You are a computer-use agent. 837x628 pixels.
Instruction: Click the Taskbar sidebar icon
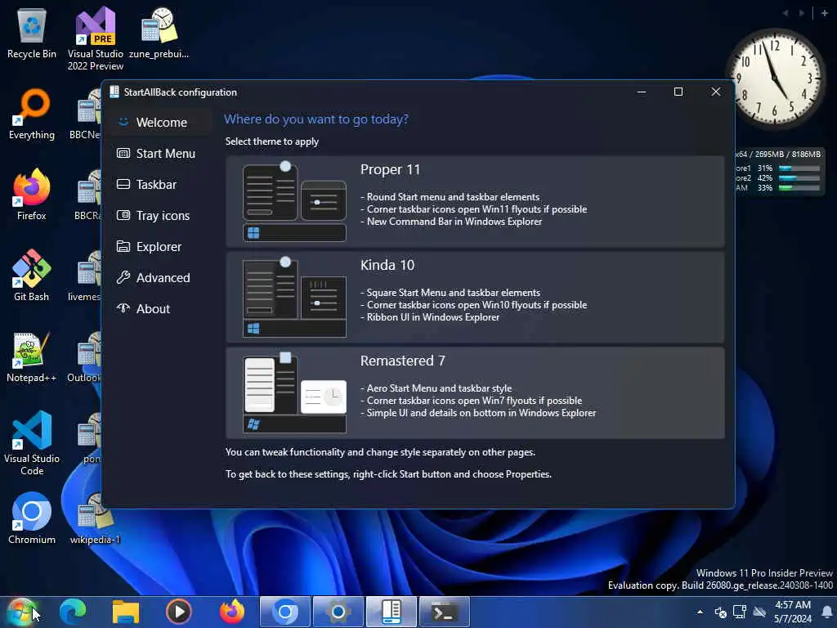[x=123, y=184]
